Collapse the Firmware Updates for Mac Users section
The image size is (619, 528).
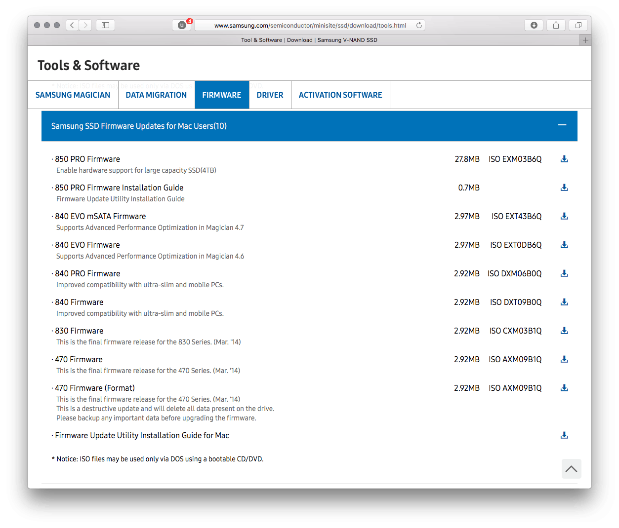coord(562,125)
